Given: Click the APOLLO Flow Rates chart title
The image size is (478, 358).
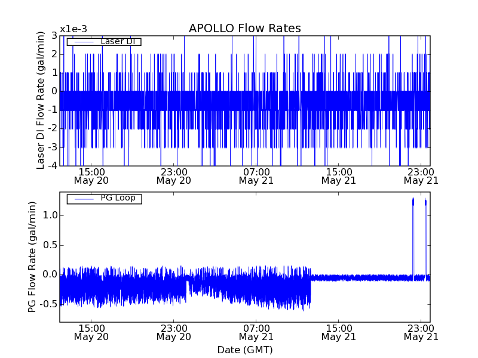Looking at the screenshot, I should 244,29.
